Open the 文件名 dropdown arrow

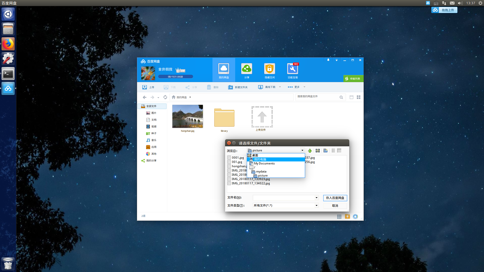[316, 198]
